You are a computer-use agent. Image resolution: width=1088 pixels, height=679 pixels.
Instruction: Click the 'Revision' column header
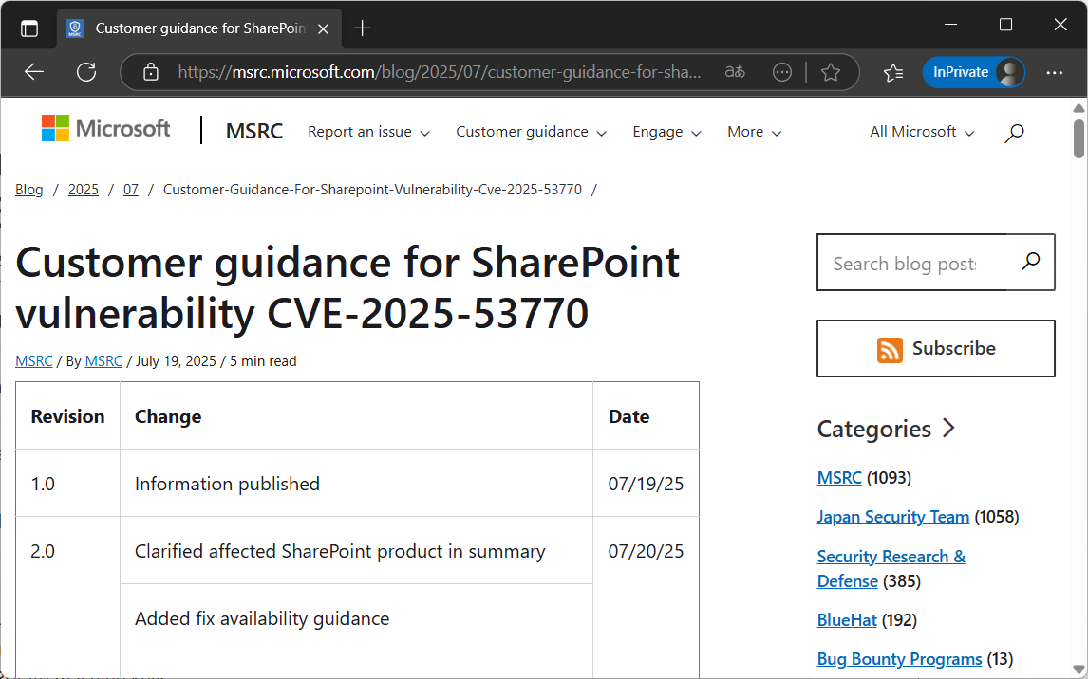pos(68,416)
